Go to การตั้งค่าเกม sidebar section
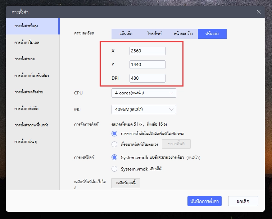The image size is (272, 219). coord(24,59)
